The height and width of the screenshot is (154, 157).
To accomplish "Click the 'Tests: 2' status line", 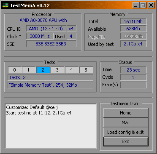I will (x=50, y=77).
